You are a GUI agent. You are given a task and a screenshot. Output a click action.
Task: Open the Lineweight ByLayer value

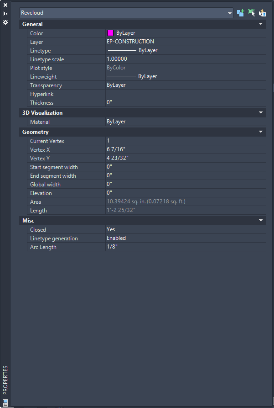[x=186, y=76]
